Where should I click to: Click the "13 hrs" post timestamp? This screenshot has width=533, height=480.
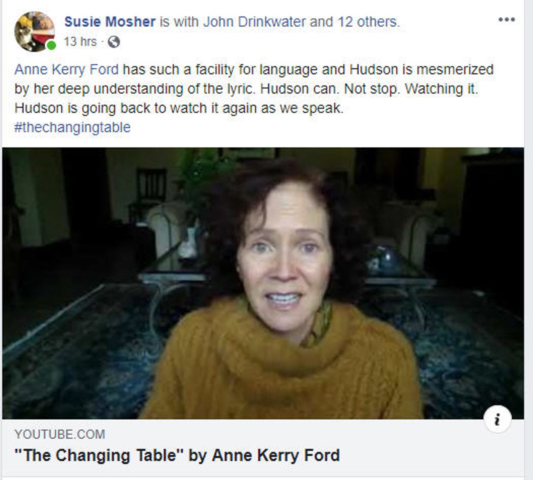click(80, 41)
